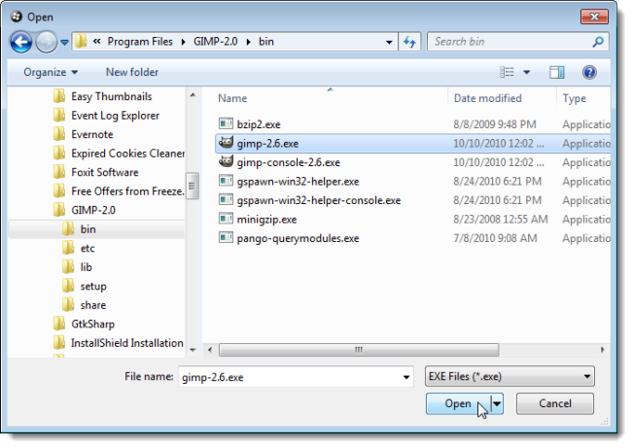This screenshot has height=448, width=632.
Task: Click the share folder icon
Action: (68, 304)
